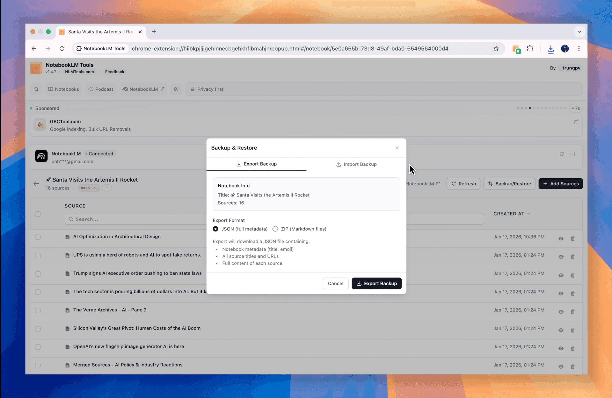The width and height of the screenshot is (612, 398).
Task: Remove the 'nasa' tag via its x icon
Action: click(x=94, y=188)
